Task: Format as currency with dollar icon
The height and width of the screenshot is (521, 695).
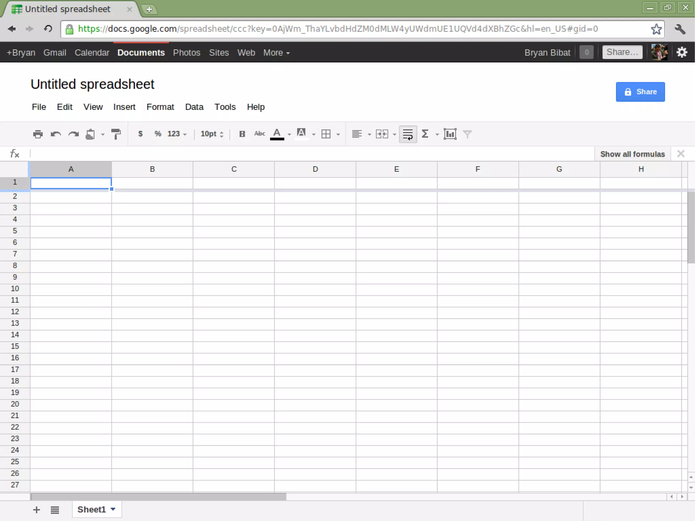Action: click(140, 134)
